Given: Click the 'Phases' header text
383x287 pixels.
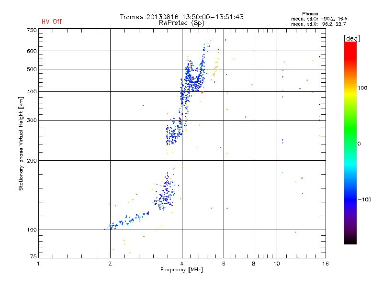Looking at the screenshot, I should 310,14.
